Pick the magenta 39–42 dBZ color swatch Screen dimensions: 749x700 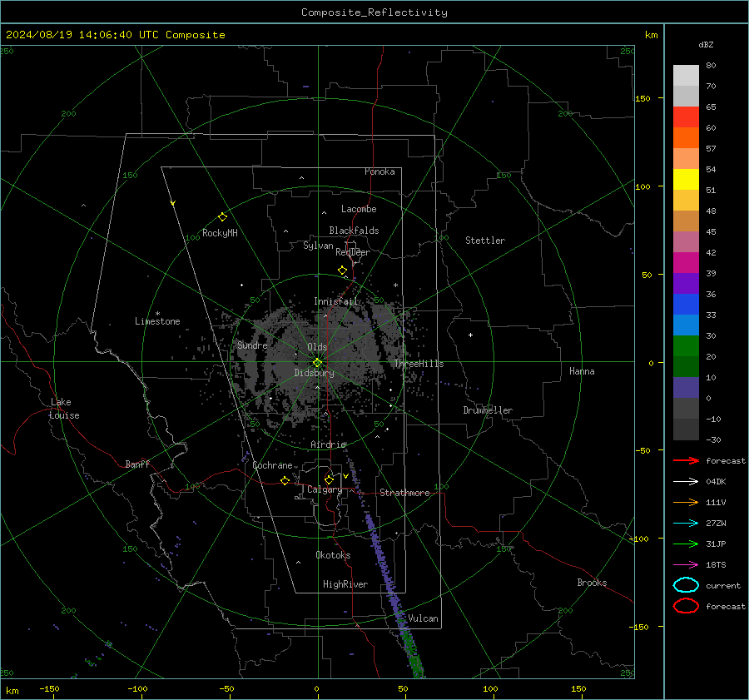pos(686,262)
